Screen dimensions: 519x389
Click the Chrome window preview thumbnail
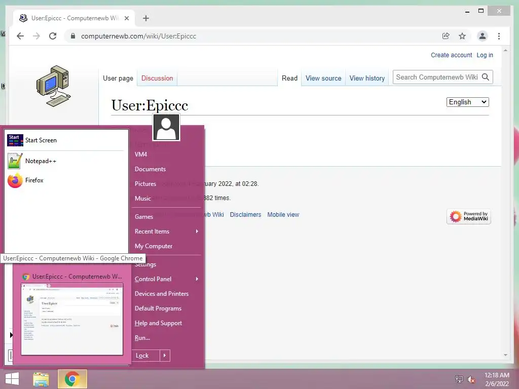[x=72, y=319]
